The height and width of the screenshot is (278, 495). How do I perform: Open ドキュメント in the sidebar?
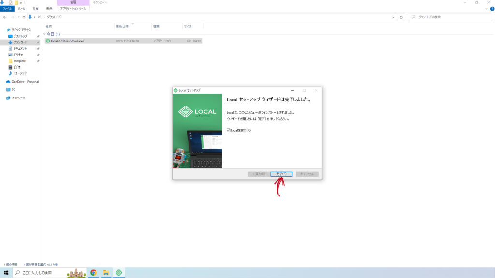[x=20, y=49]
